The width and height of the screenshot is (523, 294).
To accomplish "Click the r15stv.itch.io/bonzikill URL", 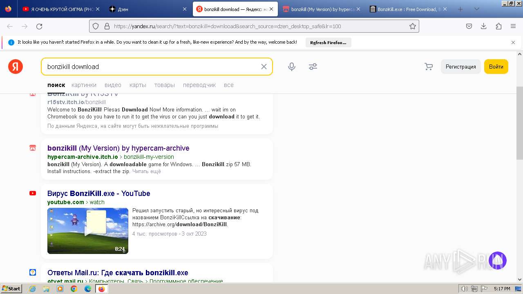I will (x=76, y=102).
